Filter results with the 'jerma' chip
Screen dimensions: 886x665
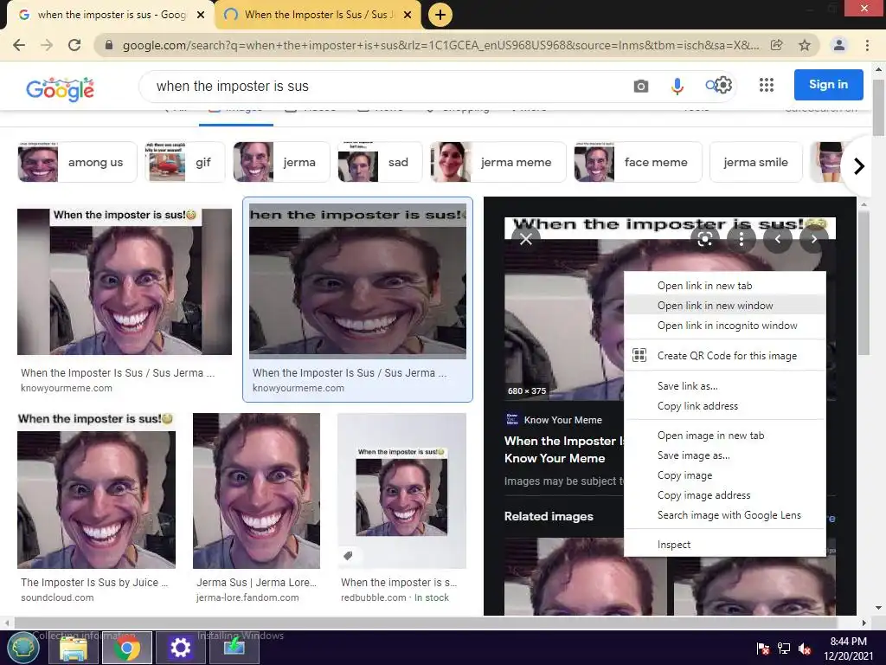point(281,162)
